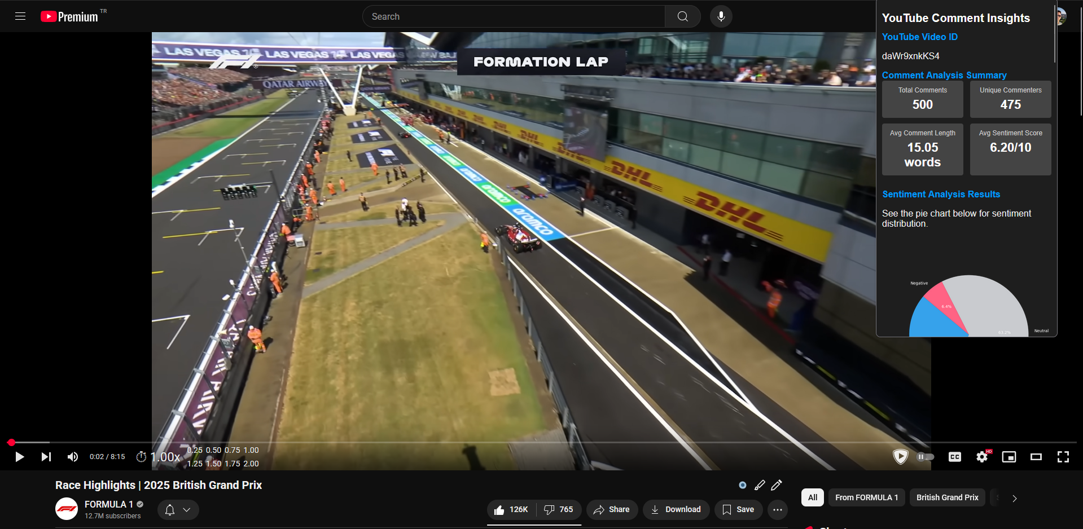
Task: Click the pencil edit extension icon
Action: 777,485
